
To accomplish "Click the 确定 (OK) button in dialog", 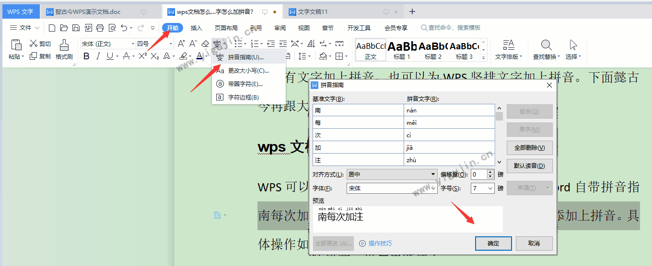I will coord(493,244).
